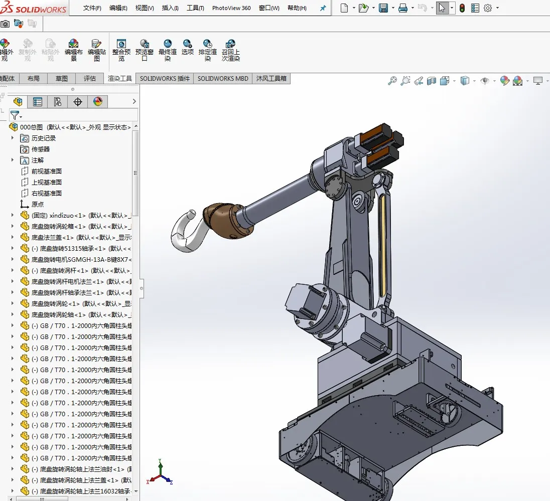Open dropdown arrow next to settings gear
Screen dimensions: 550x501
pyautogui.click(x=497, y=8)
